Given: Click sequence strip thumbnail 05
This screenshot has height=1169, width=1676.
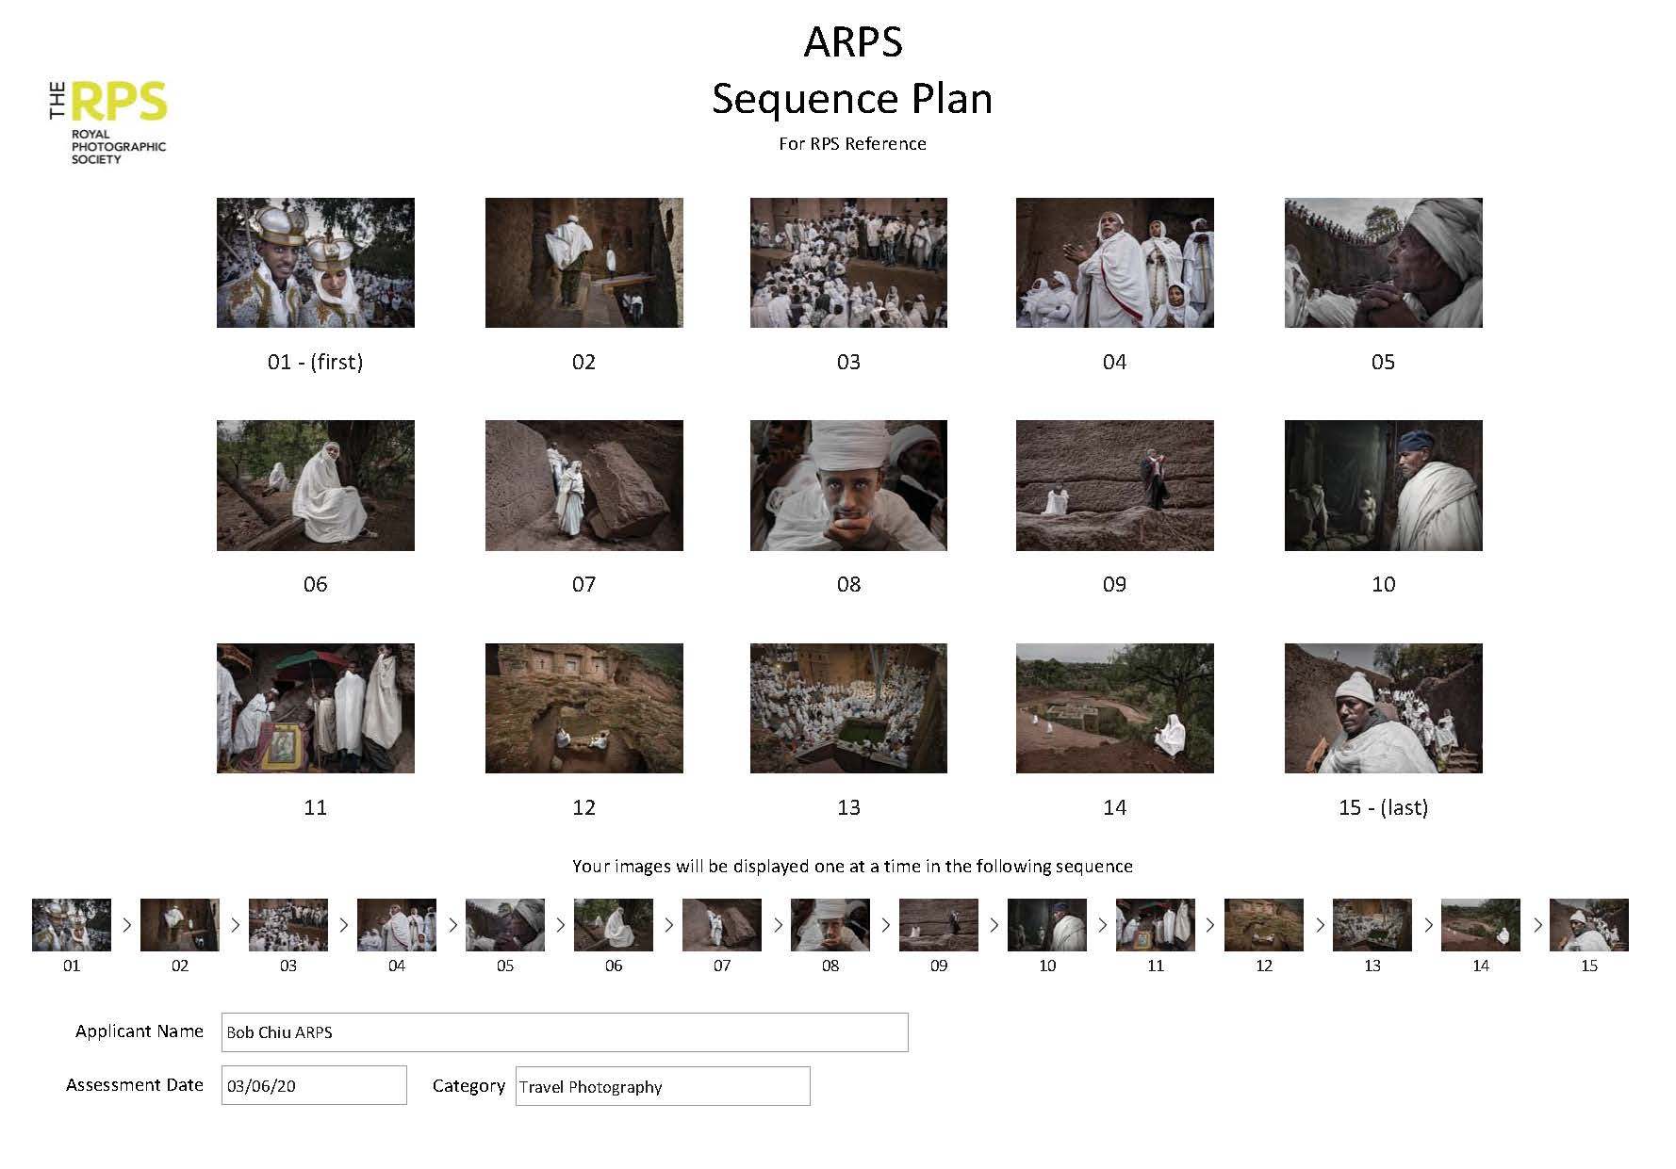Looking at the screenshot, I should click(505, 925).
